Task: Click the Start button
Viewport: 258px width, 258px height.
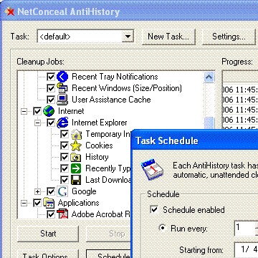Action: 48,234
